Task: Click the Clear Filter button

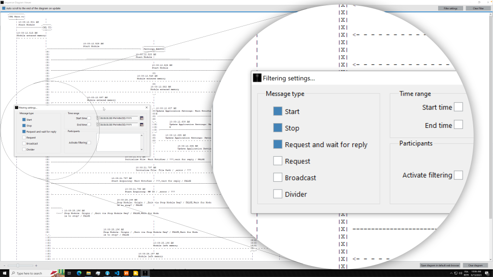Action: point(478,9)
